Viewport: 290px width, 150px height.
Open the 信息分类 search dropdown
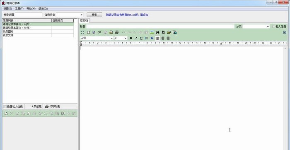coord(81,15)
